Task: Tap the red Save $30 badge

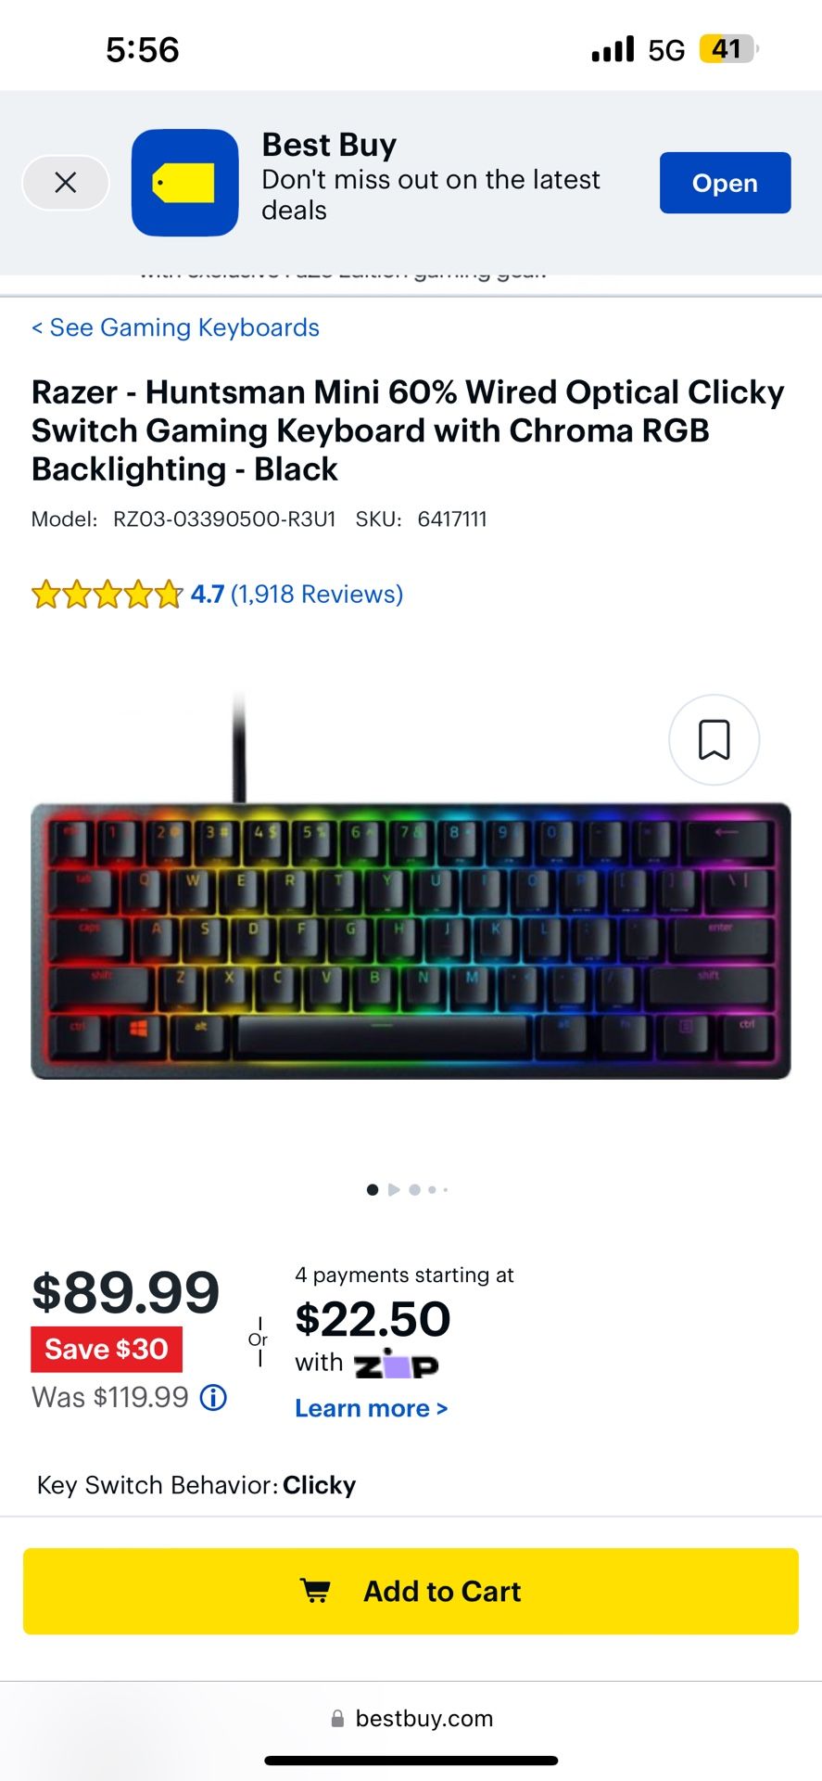Action: (x=107, y=1349)
